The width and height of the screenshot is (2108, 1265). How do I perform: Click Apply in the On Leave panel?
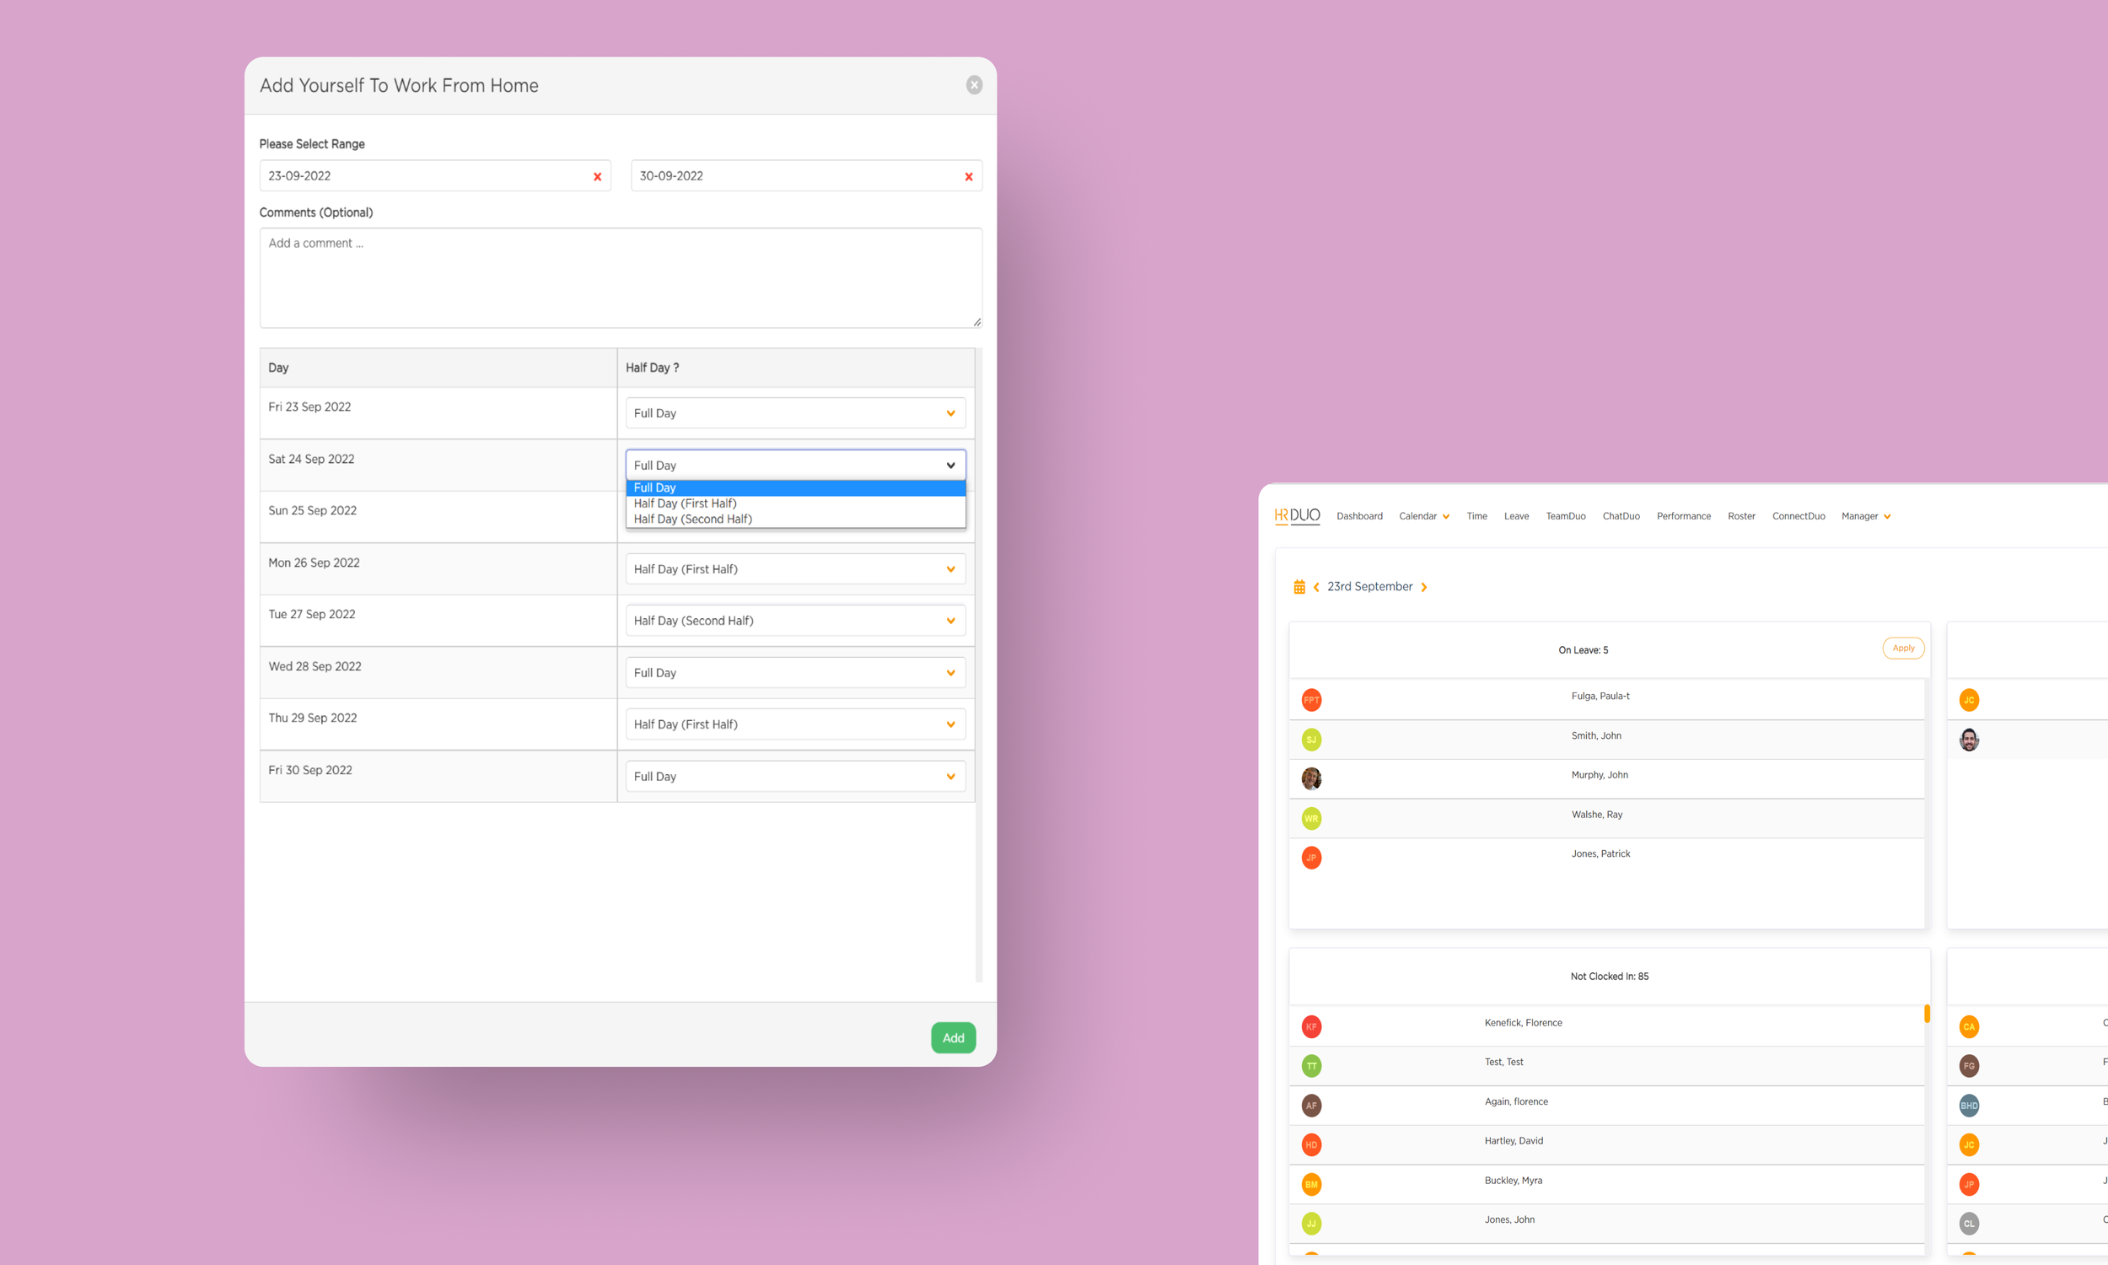tap(1902, 648)
